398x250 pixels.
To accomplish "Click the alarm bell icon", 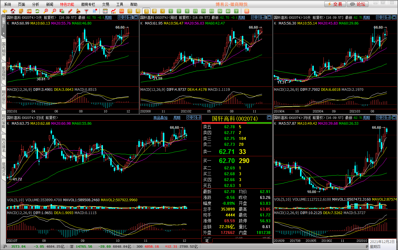I will 78,11.
